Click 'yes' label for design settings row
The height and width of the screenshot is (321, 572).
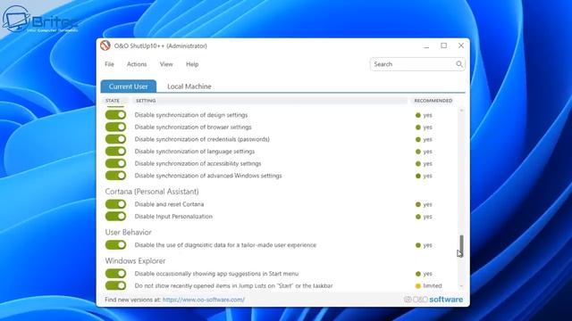[427, 115]
